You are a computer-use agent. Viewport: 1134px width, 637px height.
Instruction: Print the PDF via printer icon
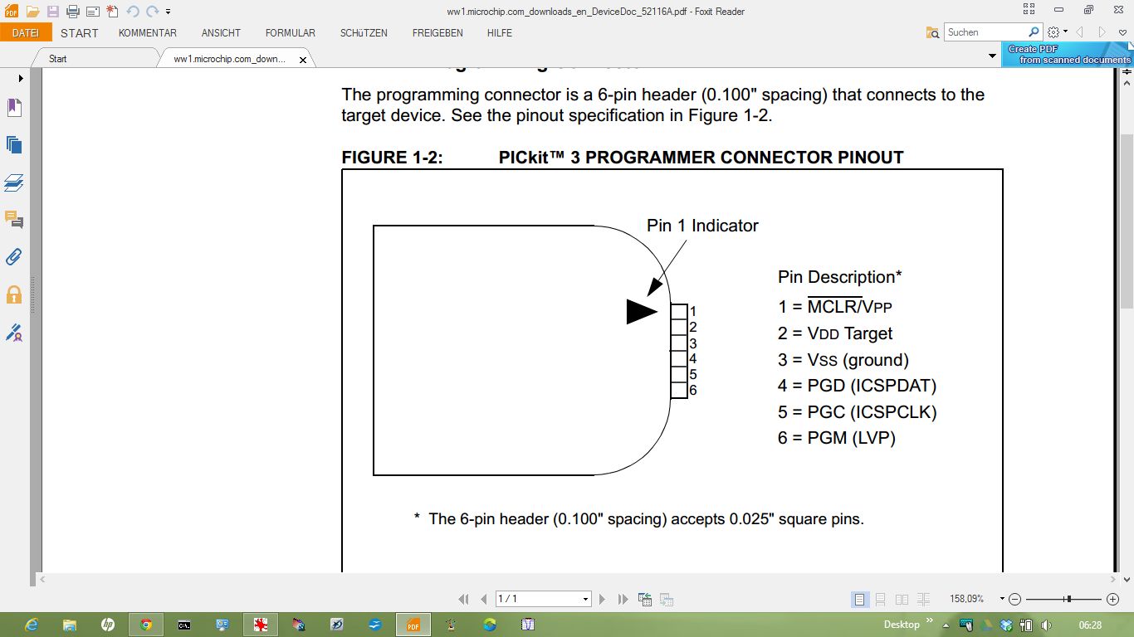tap(73, 12)
